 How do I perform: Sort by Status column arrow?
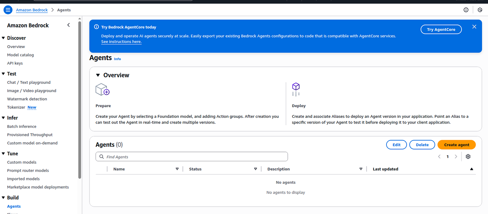(255, 169)
